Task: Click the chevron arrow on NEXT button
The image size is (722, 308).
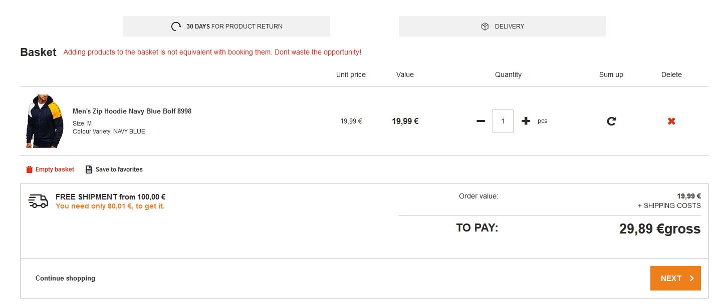Action: [691, 278]
